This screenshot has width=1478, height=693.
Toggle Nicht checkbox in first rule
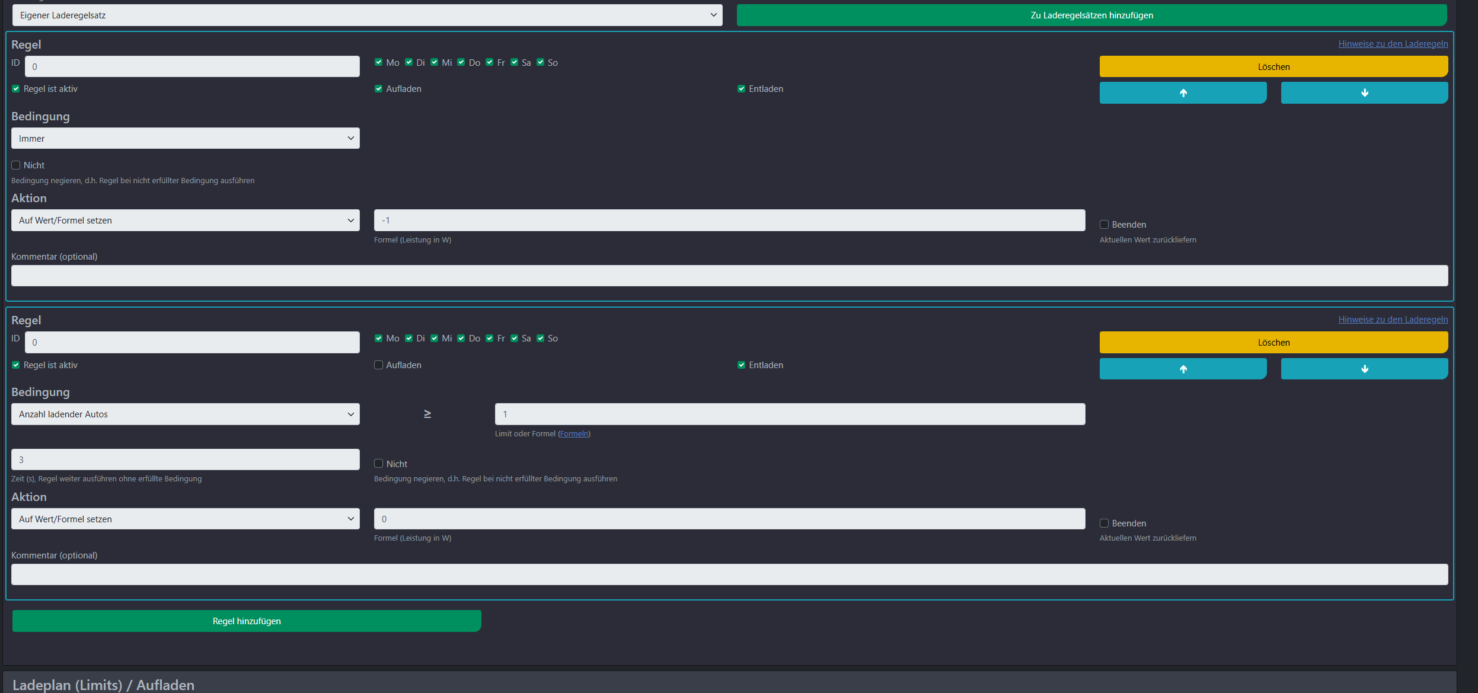(x=16, y=165)
